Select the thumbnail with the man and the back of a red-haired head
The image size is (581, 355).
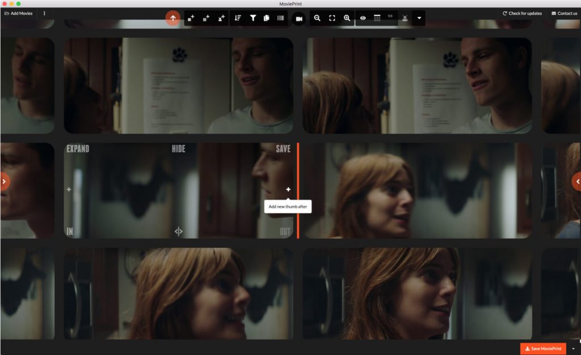(x=417, y=85)
